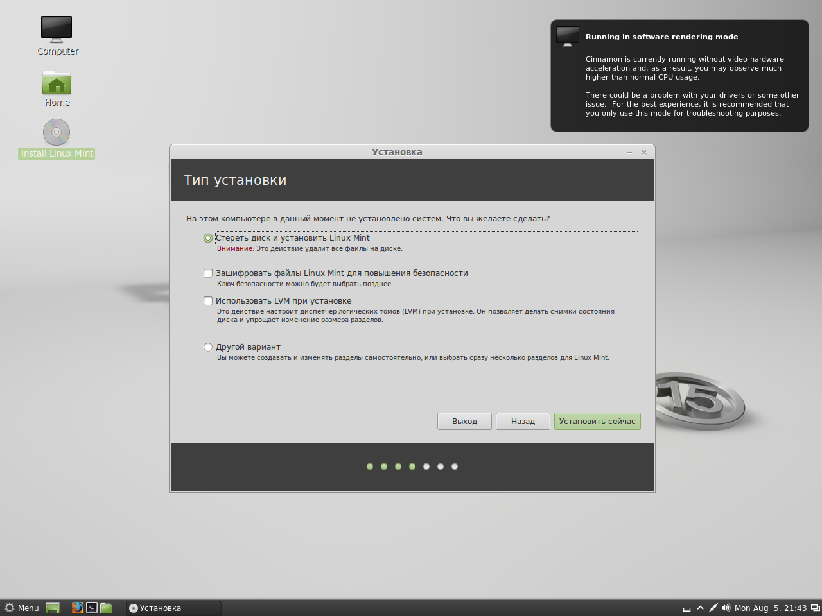
Task: Close the Установка installer window
Action: [644, 152]
